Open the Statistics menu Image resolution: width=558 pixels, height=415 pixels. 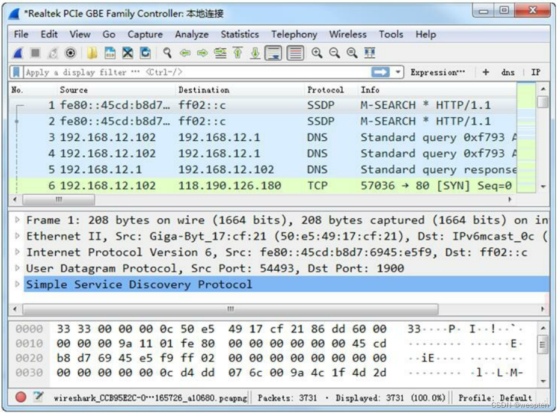pyautogui.click(x=240, y=34)
